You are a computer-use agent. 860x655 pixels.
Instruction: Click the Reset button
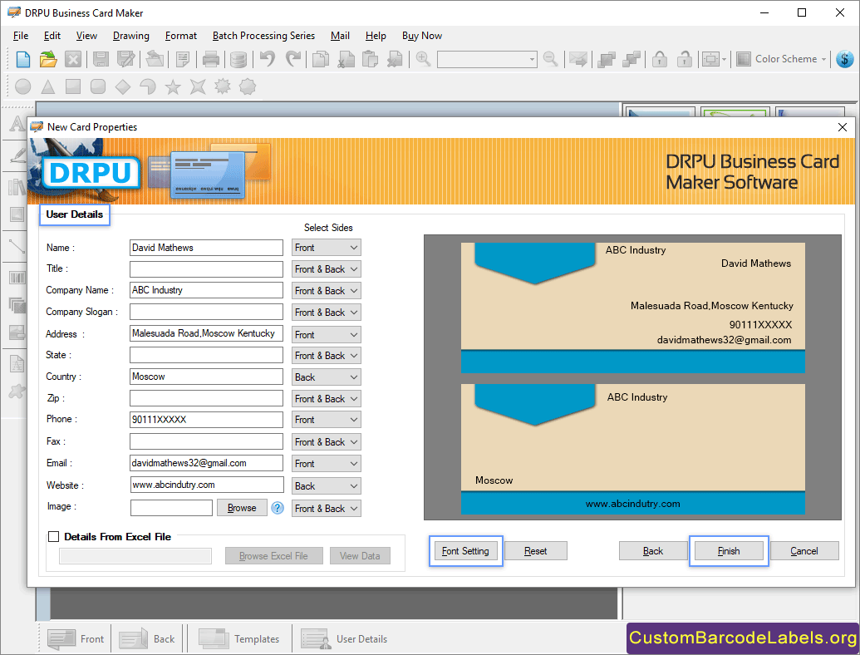pos(535,551)
